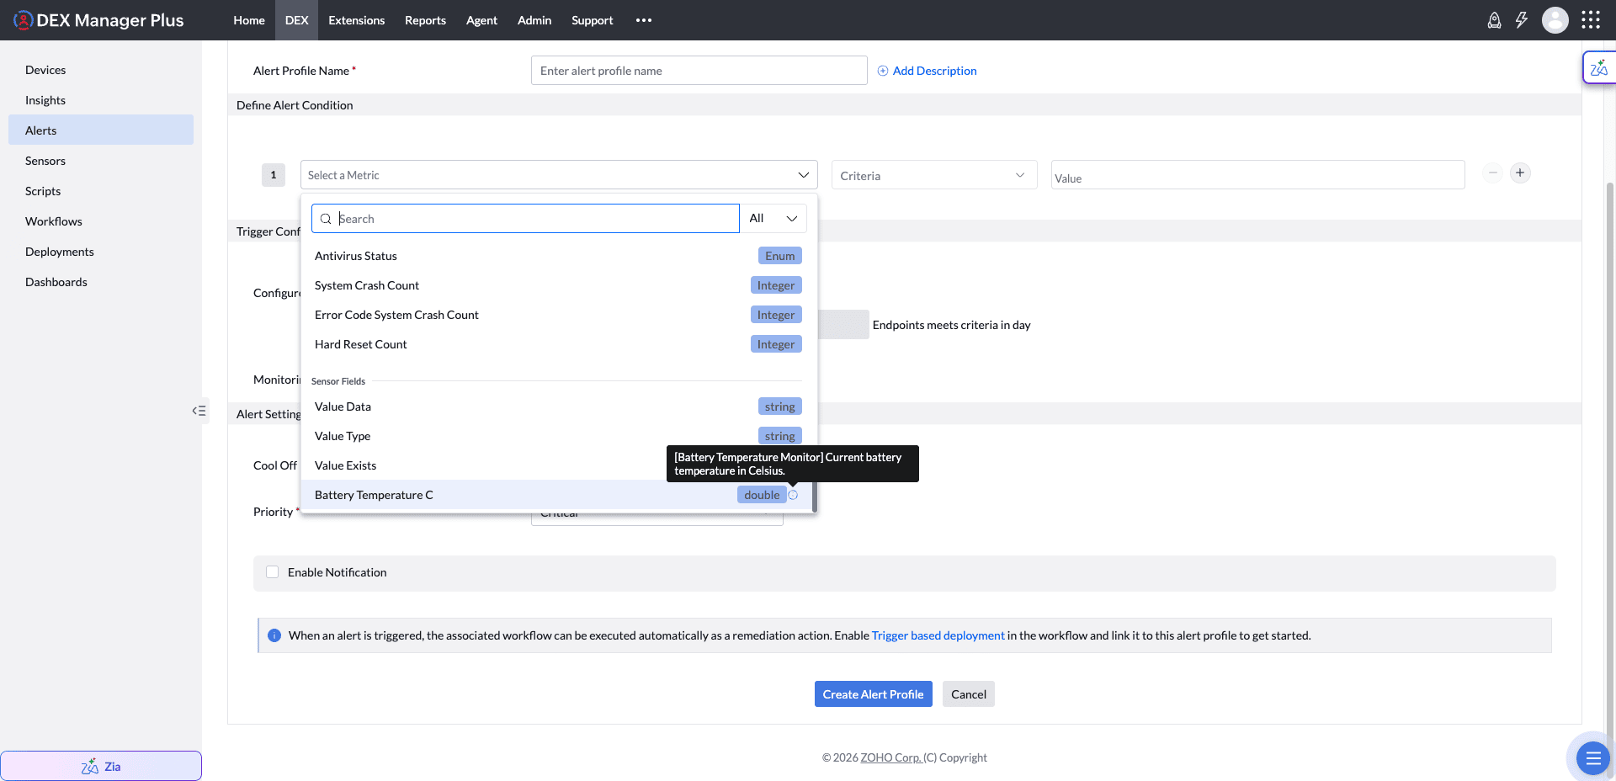Go to Sensors in the sidebar
Image resolution: width=1616 pixels, height=781 pixels.
[101, 161]
